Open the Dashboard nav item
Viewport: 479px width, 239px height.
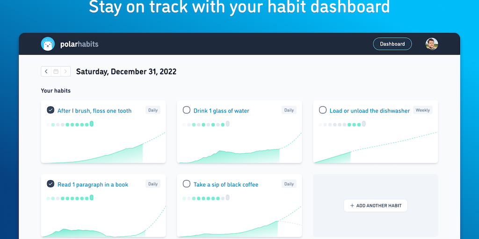click(392, 44)
